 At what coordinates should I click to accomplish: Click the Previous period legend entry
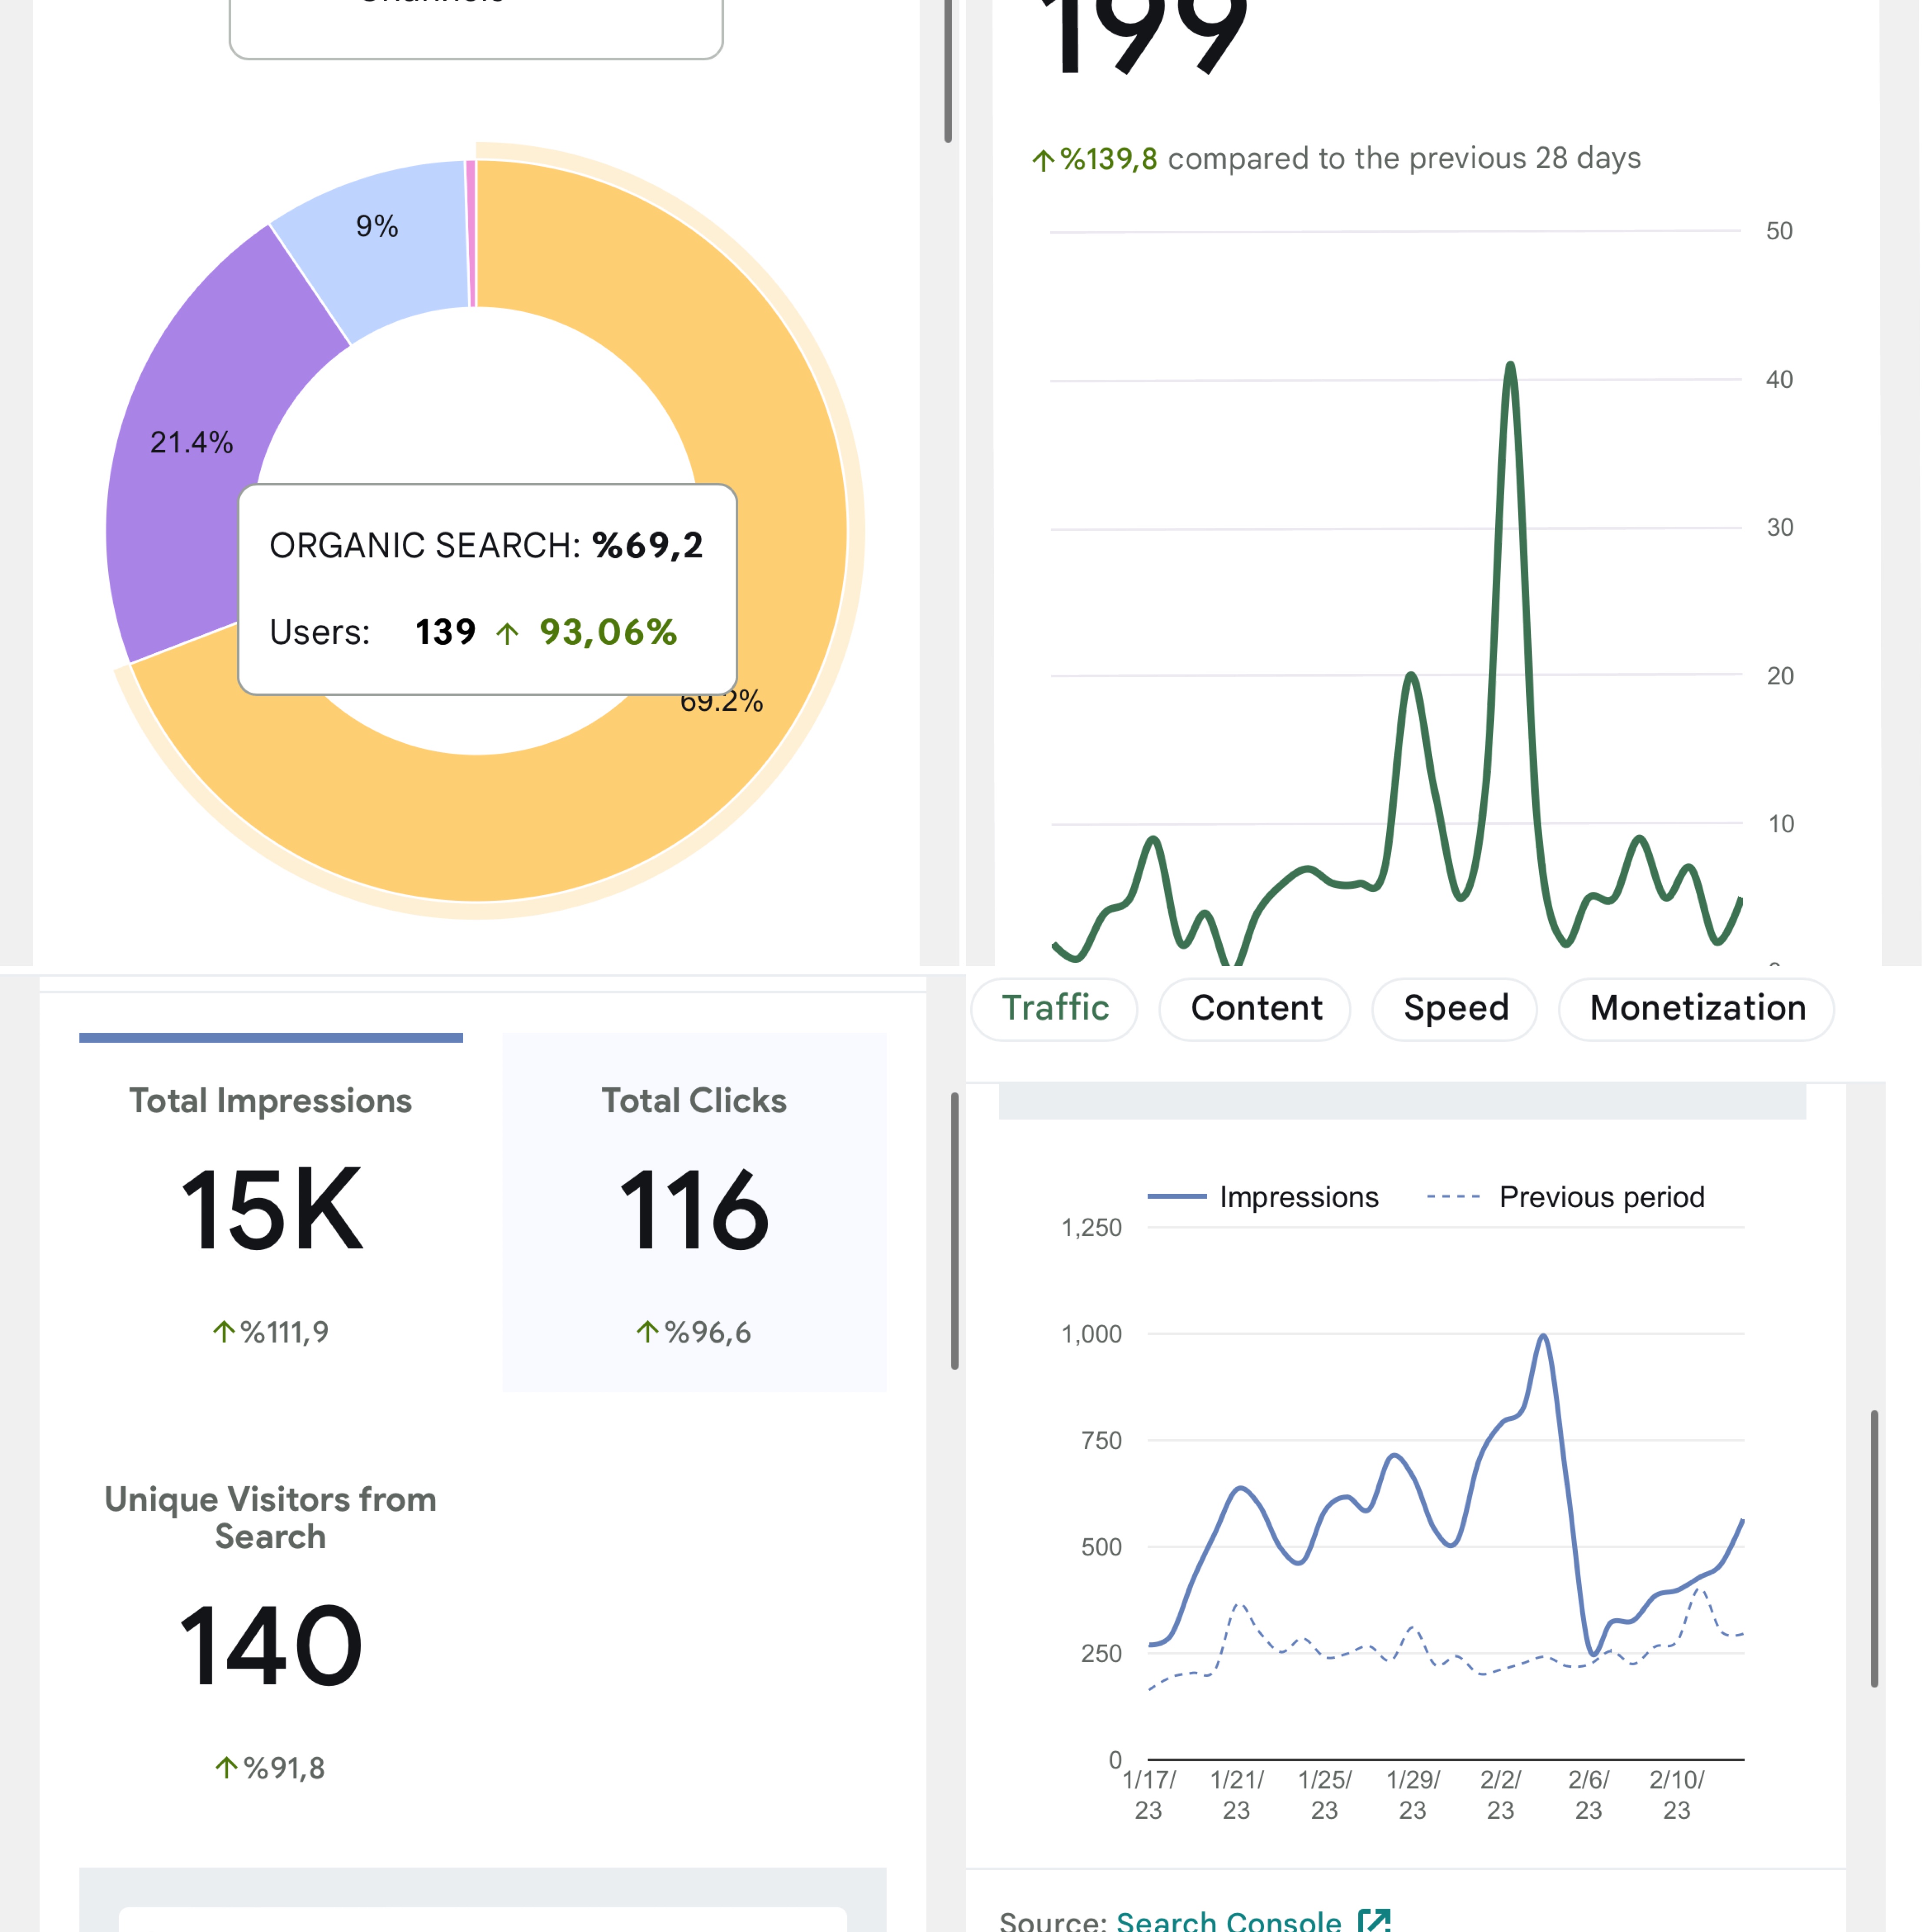(1566, 1197)
